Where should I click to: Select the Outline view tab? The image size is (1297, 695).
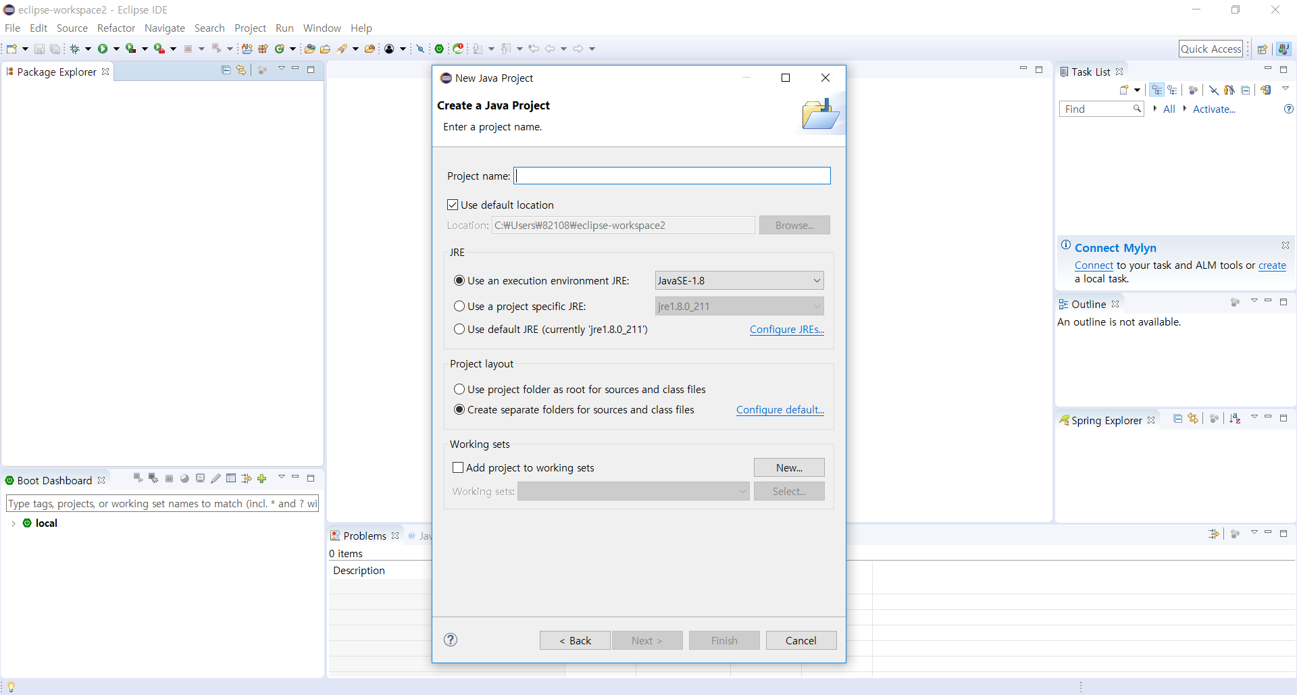coord(1088,304)
